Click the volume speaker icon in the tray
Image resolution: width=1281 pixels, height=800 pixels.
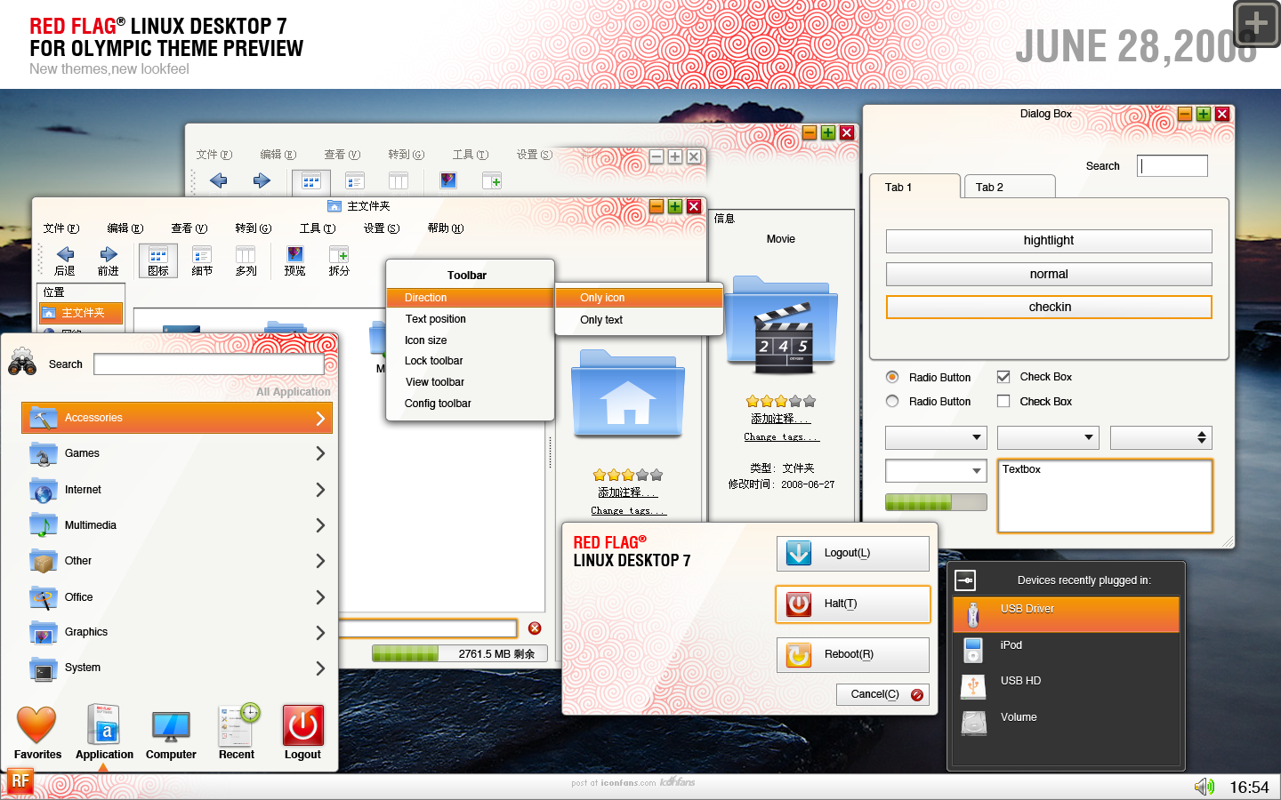coord(1204,787)
